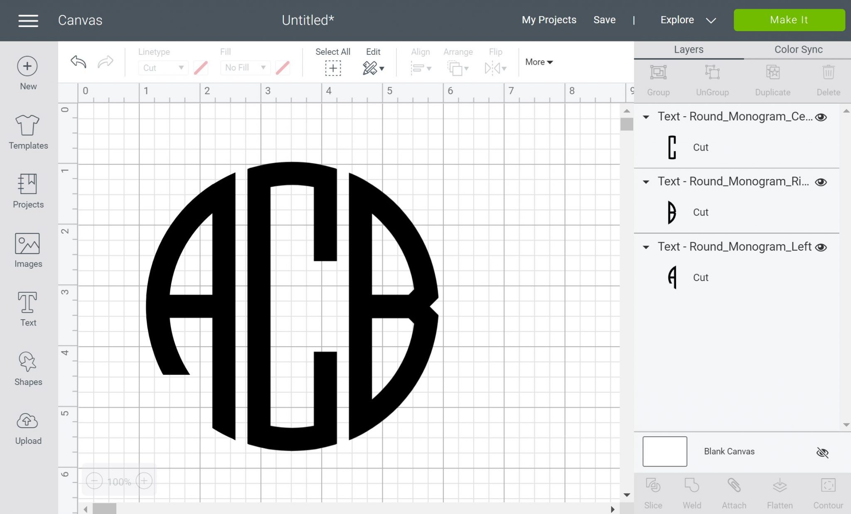Click the Save button

(604, 20)
